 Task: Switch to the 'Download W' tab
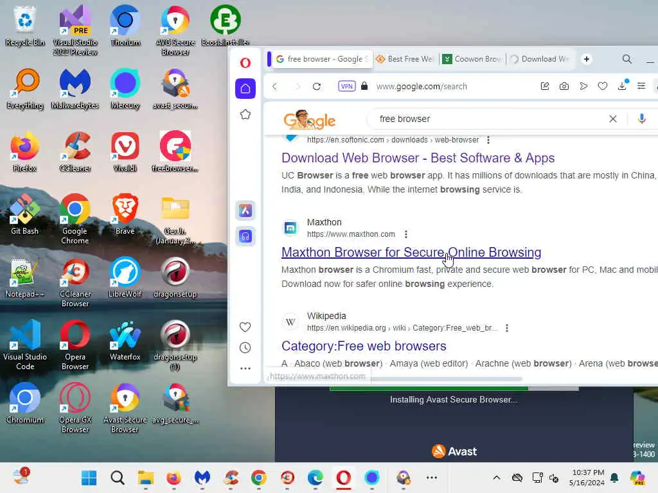coord(540,59)
